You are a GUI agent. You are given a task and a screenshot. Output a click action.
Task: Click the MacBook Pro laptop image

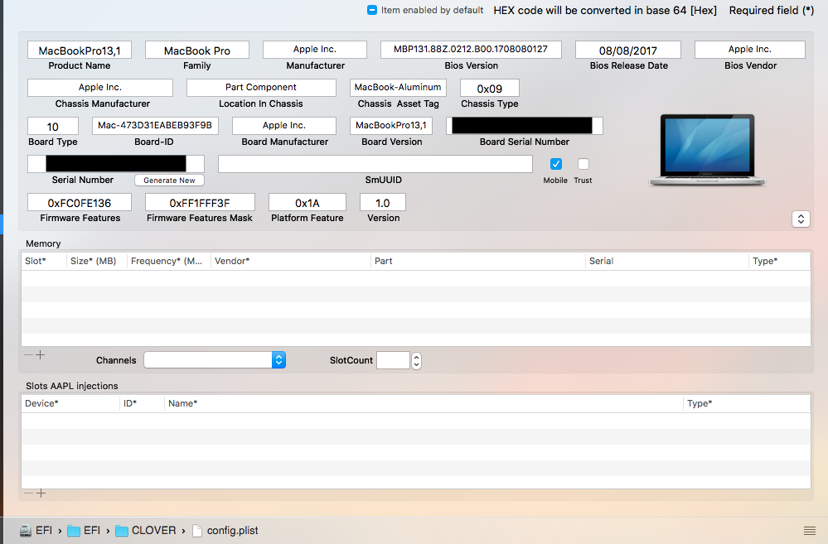(x=707, y=150)
